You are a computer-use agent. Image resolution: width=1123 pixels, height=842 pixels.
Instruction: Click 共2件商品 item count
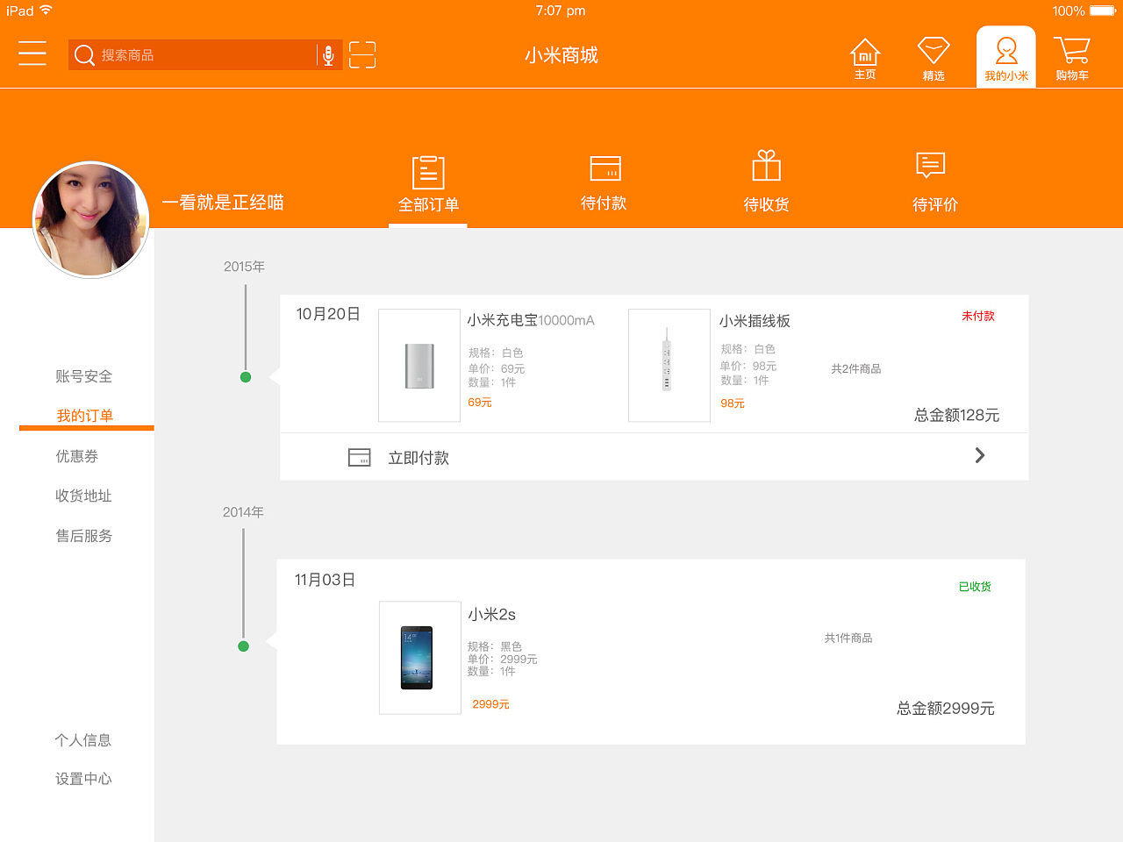coord(856,369)
